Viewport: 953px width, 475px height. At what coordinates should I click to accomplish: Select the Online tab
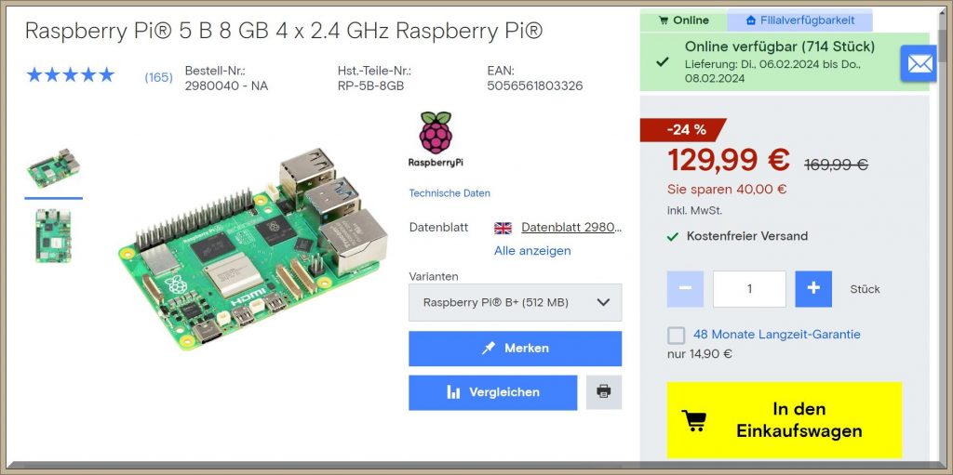[x=684, y=20]
